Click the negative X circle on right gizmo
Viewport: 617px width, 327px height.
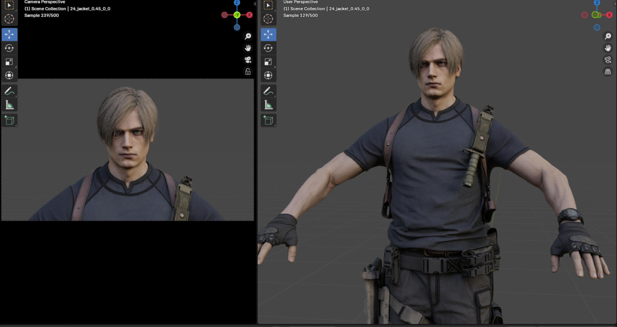click(584, 15)
